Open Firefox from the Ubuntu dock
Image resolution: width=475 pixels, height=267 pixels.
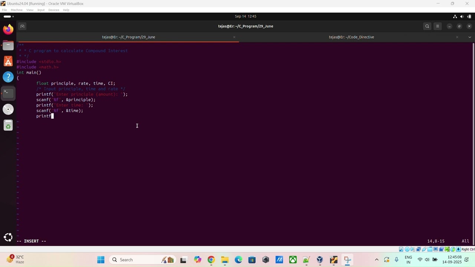click(x=8, y=29)
